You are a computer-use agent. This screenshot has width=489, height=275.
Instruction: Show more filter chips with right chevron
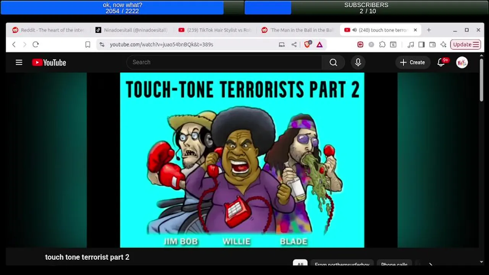[x=431, y=264]
